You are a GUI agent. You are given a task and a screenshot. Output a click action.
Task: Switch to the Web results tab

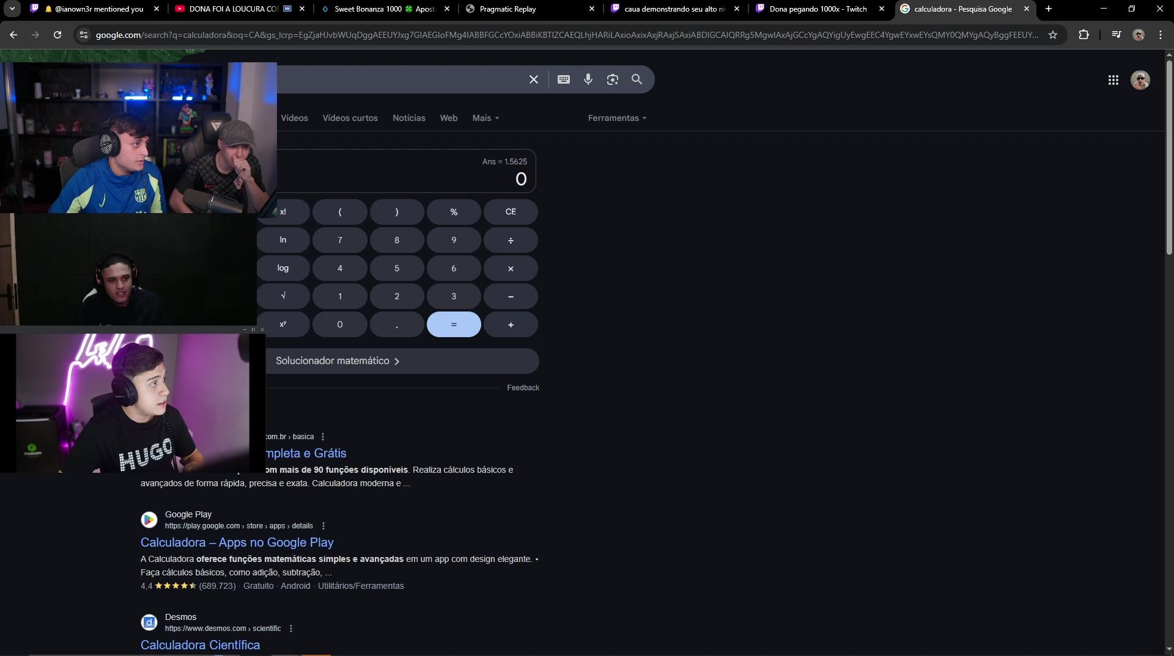(x=449, y=118)
